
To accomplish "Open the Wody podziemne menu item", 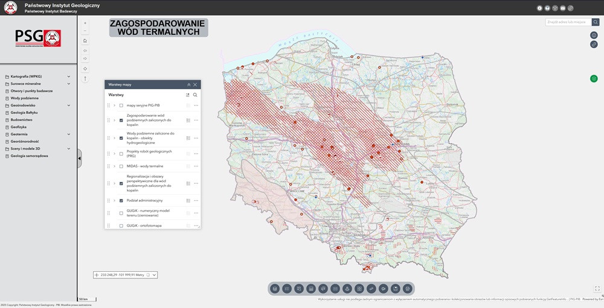I will click(x=25, y=98).
